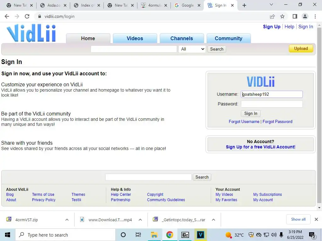Open File Explorer from taskbar
The width and height of the screenshot is (322, 241).
point(154,235)
